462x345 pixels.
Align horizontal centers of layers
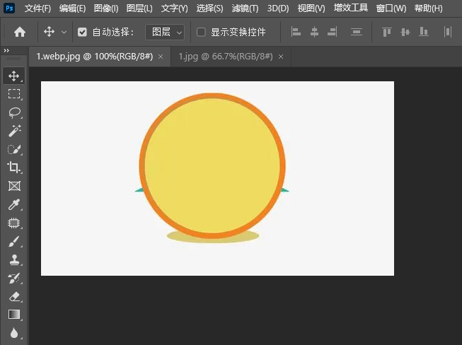tap(314, 32)
